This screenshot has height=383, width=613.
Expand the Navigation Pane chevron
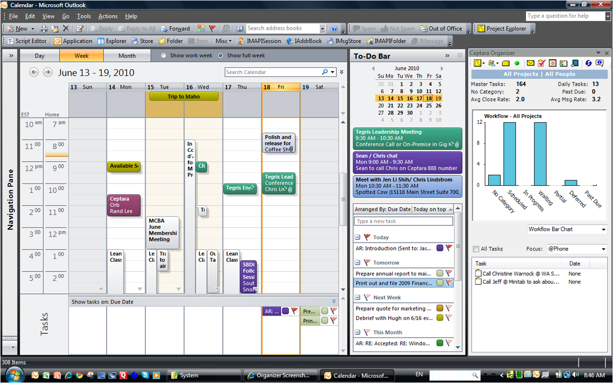coord(11,55)
